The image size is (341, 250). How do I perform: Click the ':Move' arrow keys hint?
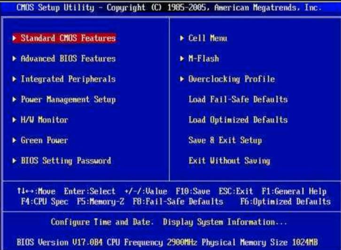[36, 191]
